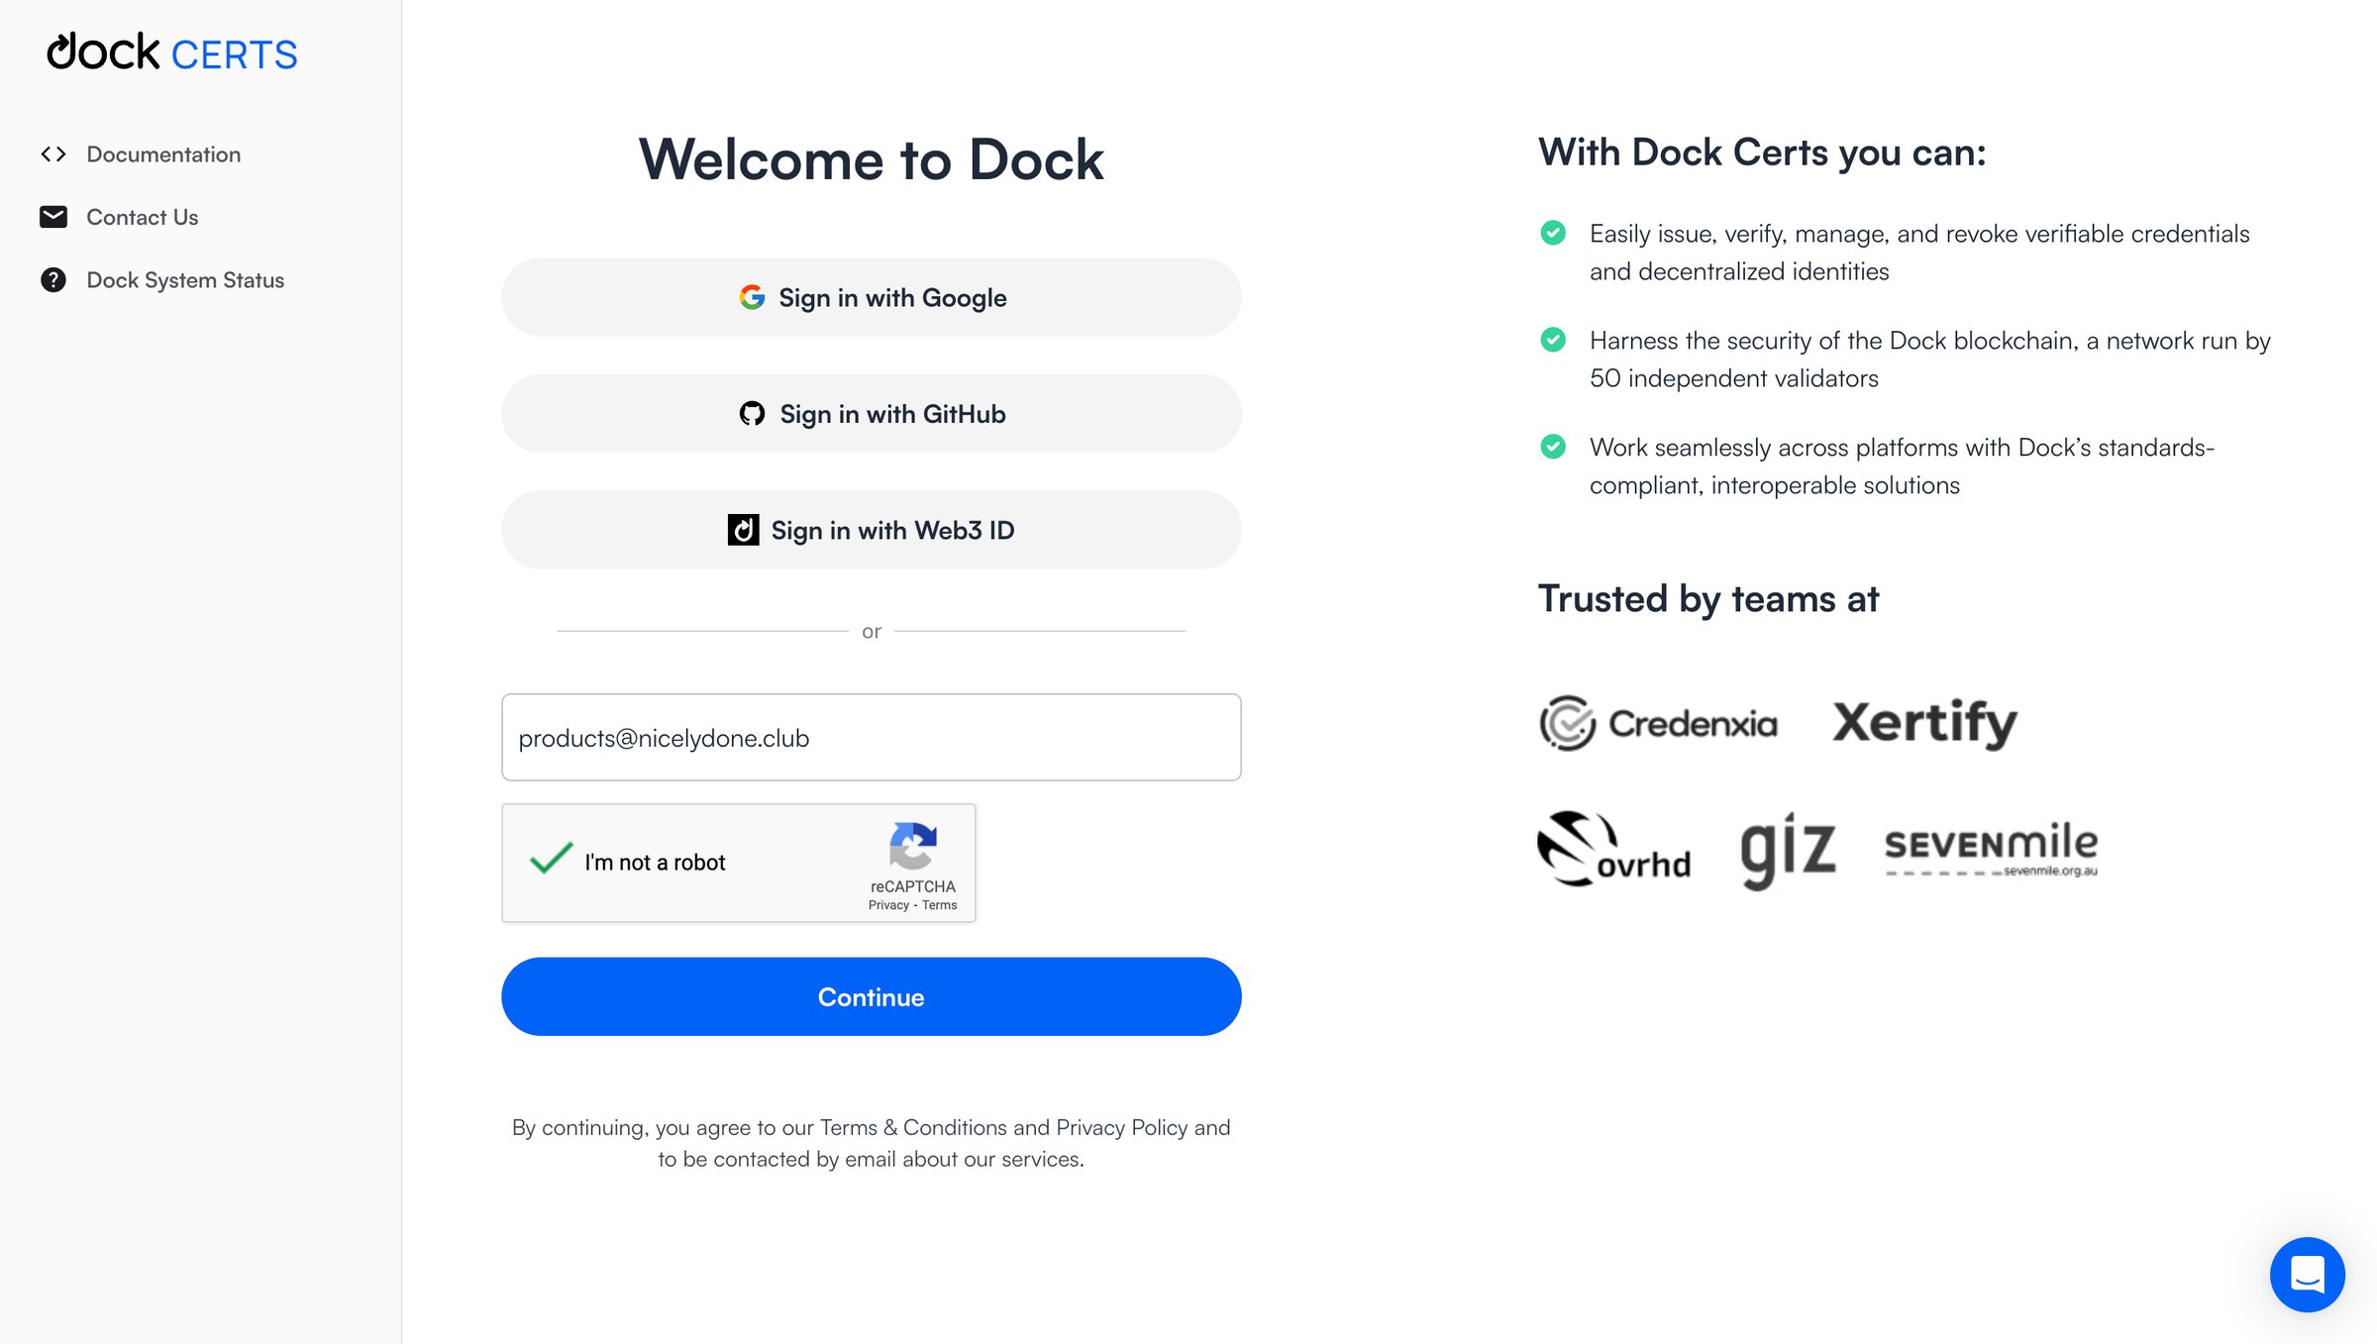2377x1344 pixels.
Task: Open the Contact Us link
Action: click(x=143, y=217)
